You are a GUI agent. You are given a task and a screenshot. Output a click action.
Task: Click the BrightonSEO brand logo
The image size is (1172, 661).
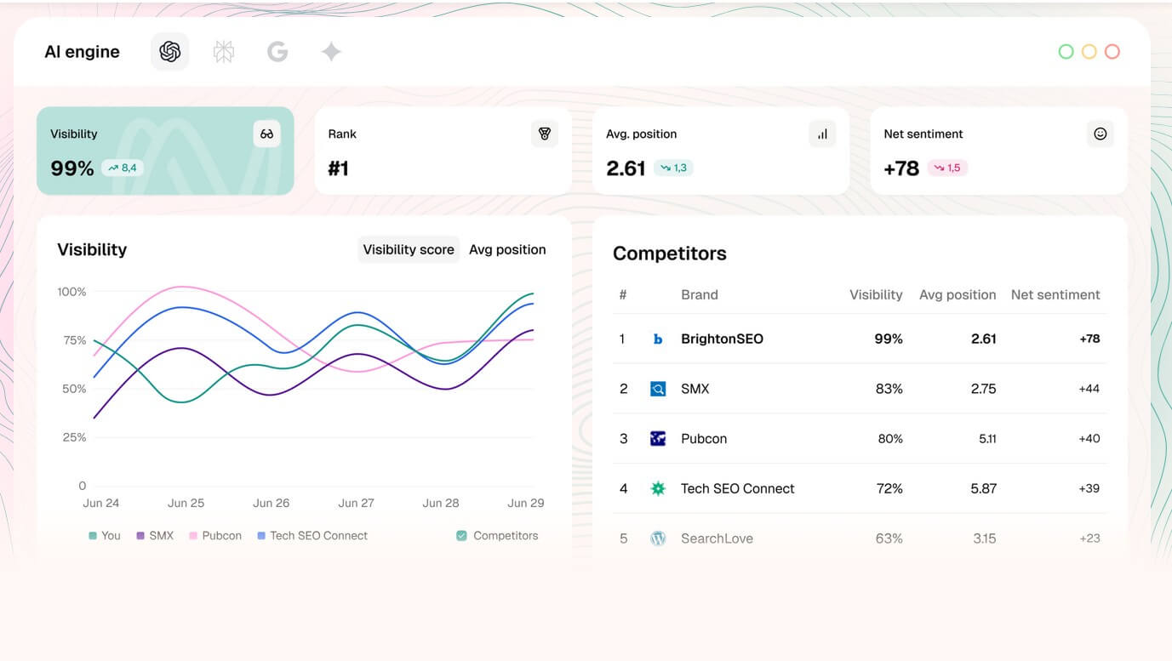click(x=658, y=339)
